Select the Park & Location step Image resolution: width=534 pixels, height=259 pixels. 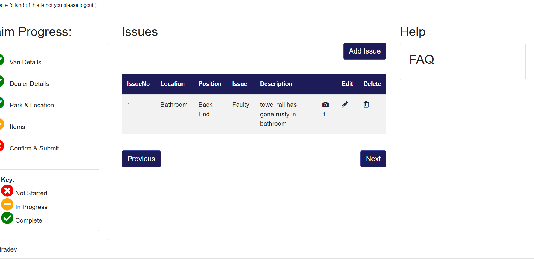[32, 105]
